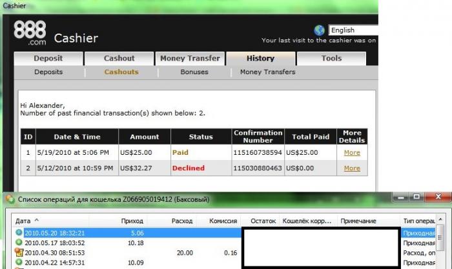This screenshot has height=269, width=452.
Task: Sort by the Дата column header
Action: coord(50,221)
